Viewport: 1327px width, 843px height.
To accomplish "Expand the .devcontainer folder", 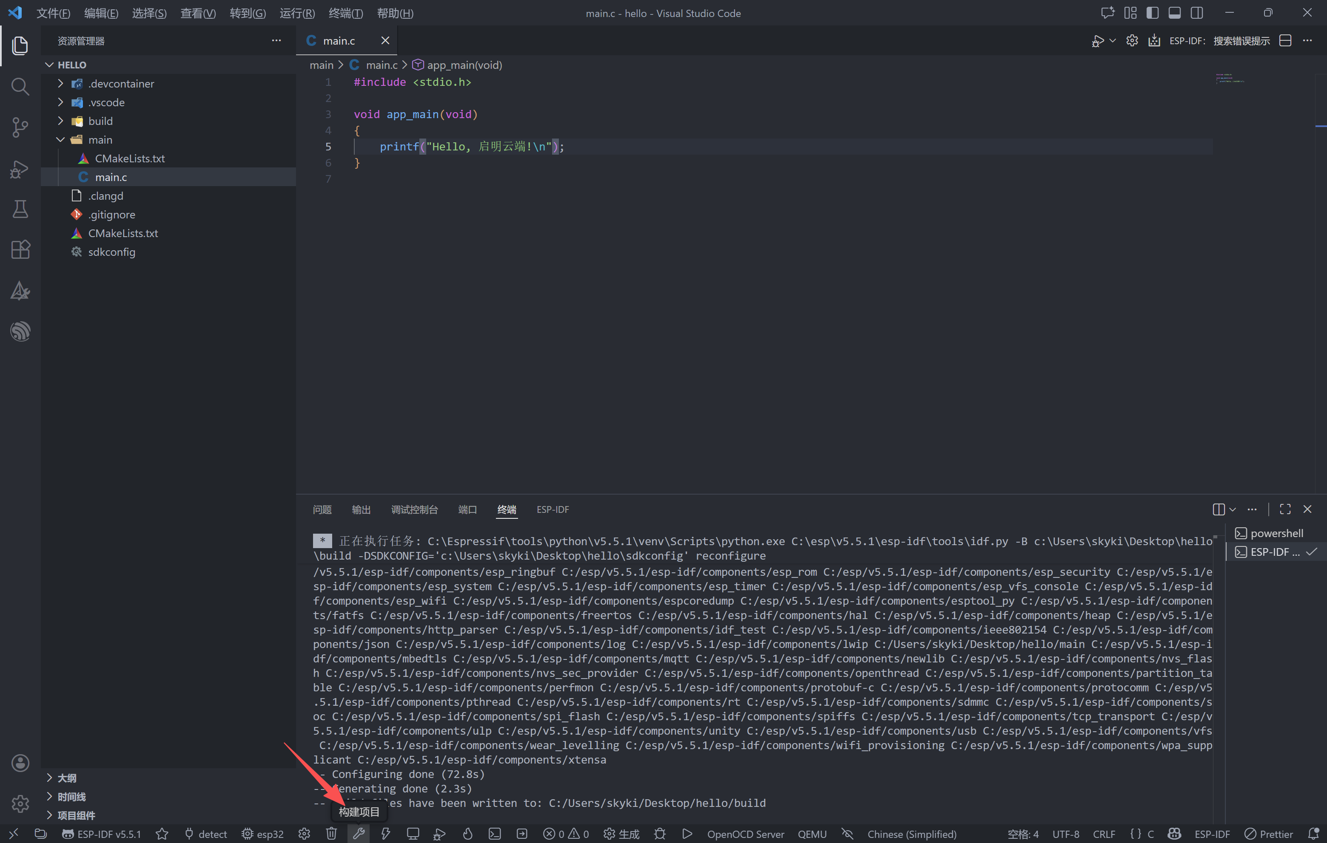I will coord(61,83).
